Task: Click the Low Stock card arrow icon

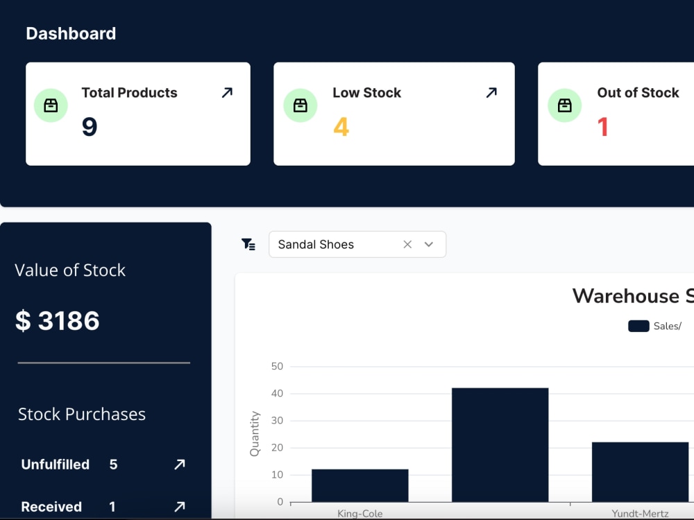Action: pyautogui.click(x=491, y=92)
